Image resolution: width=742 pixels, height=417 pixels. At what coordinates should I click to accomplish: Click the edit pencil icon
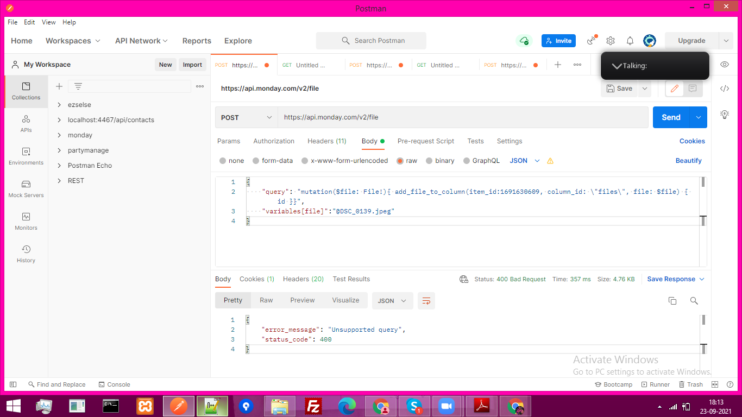click(675, 89)
